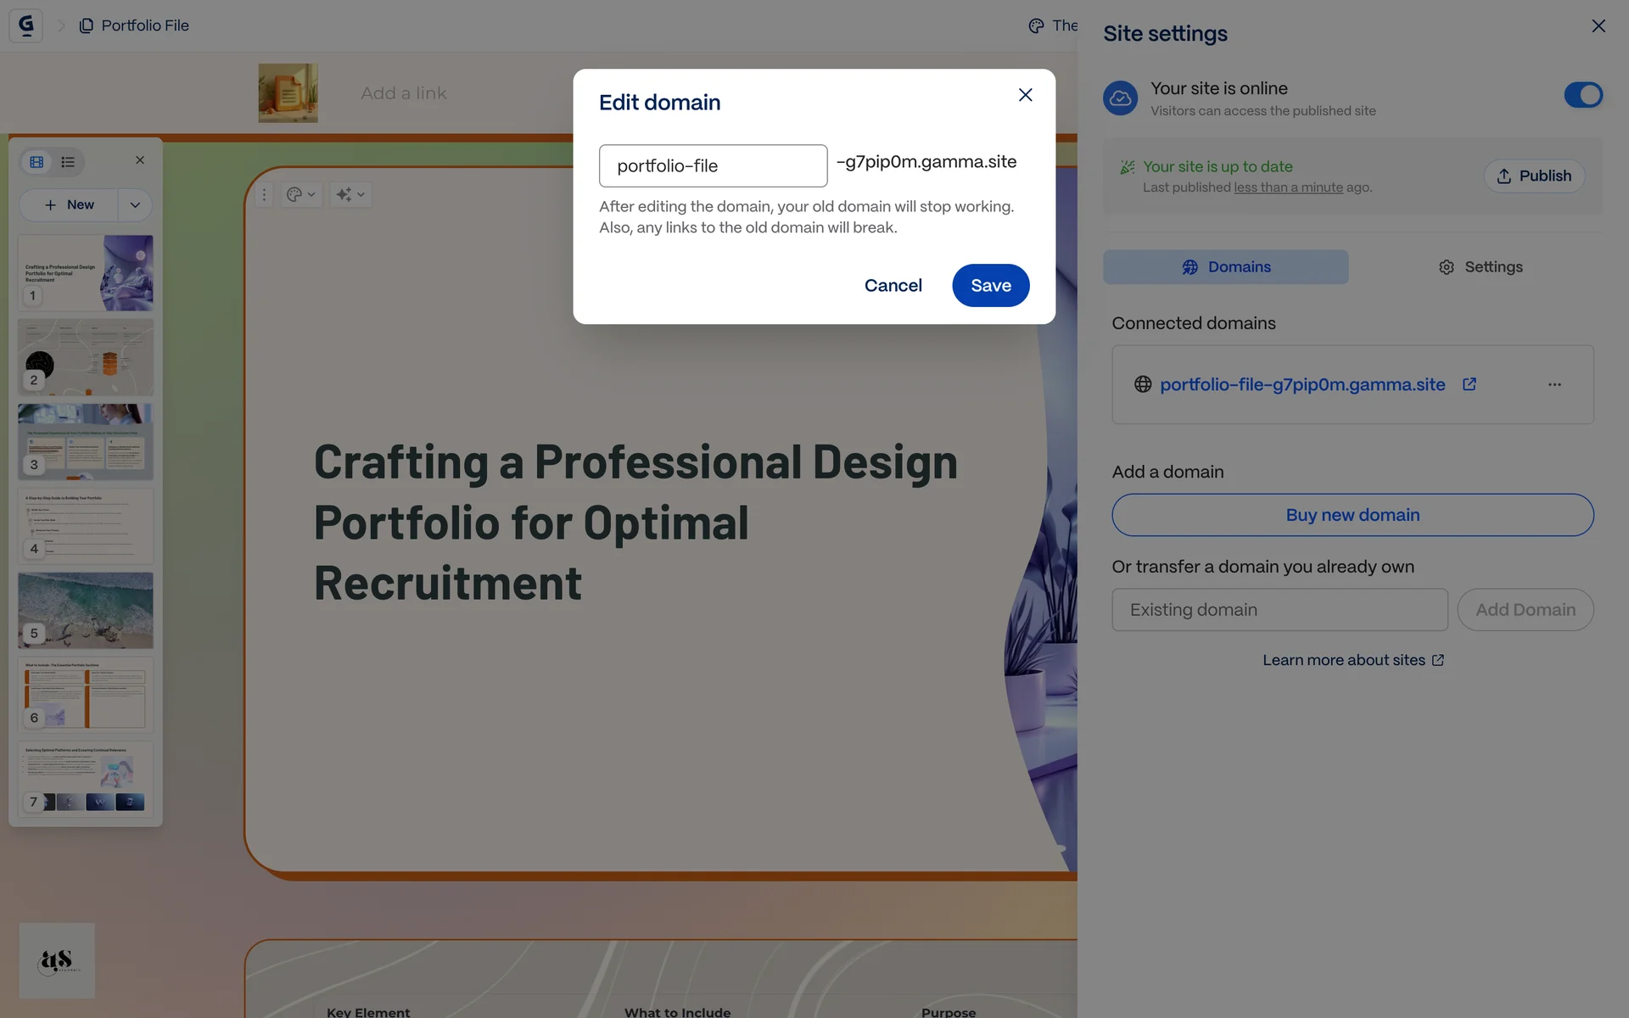The height and width of the screenshot is (1018, 1629).
Task: Click the Gamma home logo icon
Action: pos(25,25)
